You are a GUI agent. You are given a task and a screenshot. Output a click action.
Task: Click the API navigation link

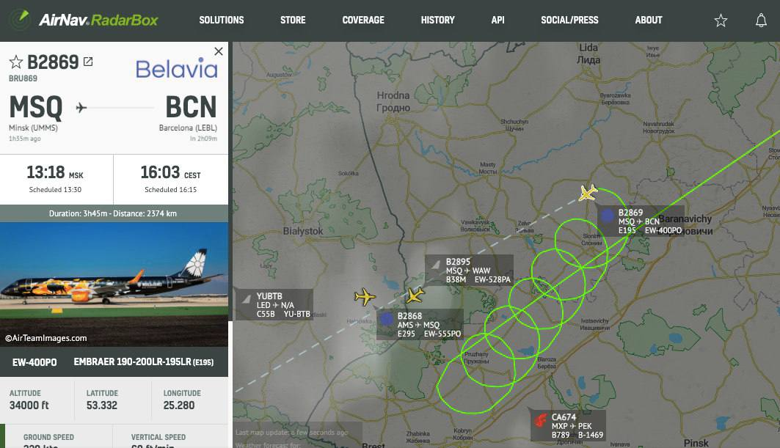[498, 21]
